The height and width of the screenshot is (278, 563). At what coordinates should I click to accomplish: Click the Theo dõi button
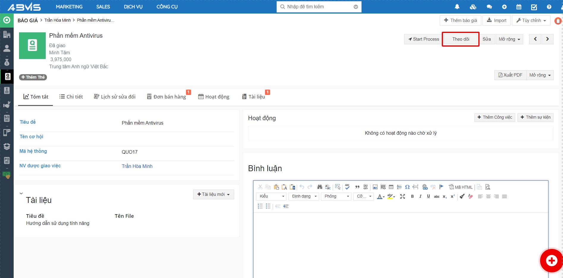(461, 39)
